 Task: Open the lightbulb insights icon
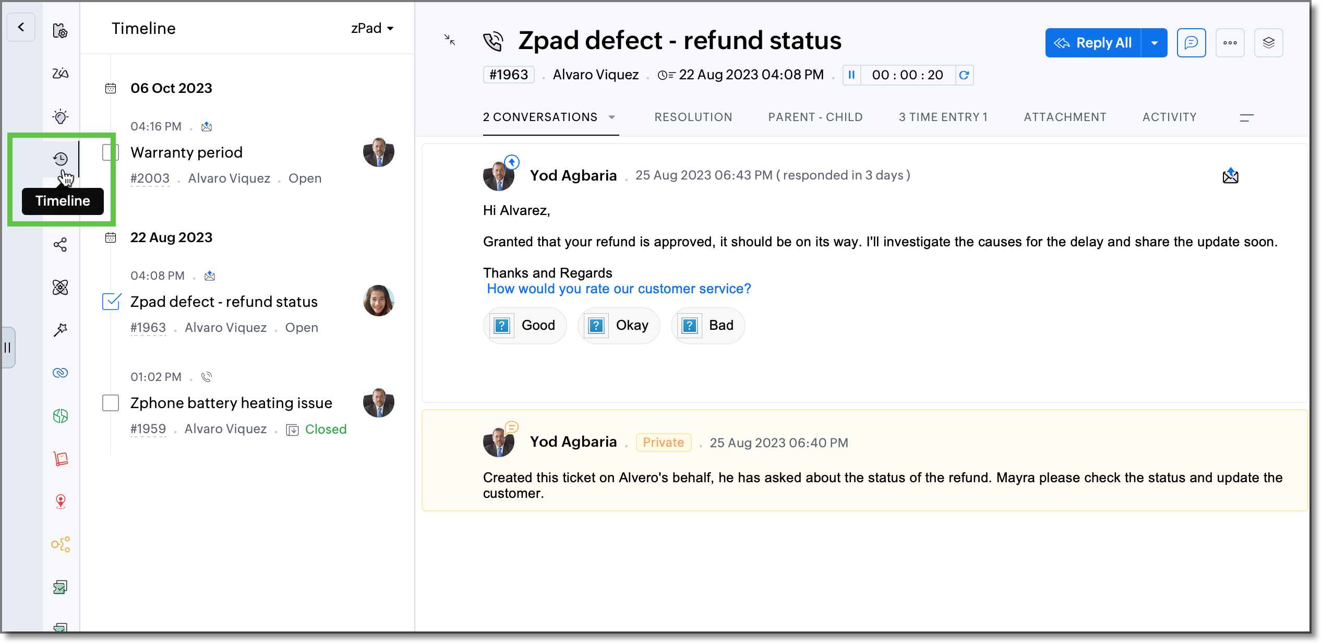(61, 116)
